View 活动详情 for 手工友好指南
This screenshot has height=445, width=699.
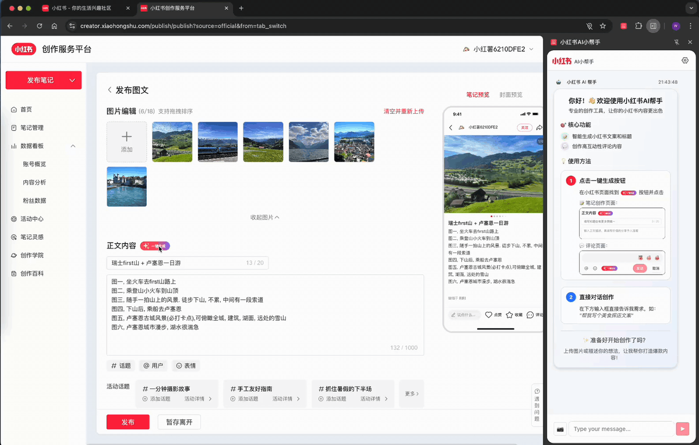[x=287, y=399]
